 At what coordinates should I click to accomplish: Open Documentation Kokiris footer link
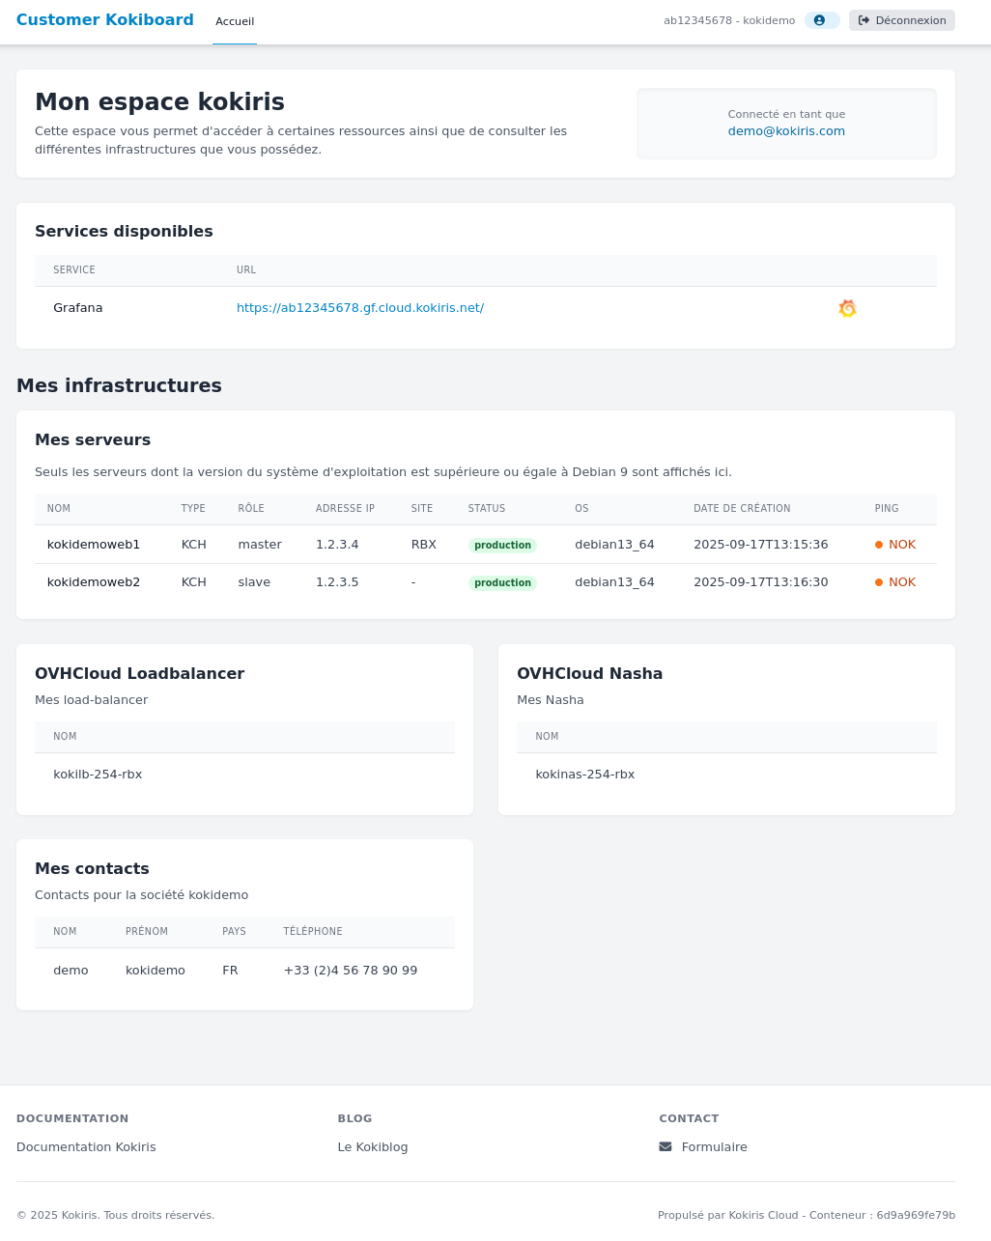coord(86,1147)
